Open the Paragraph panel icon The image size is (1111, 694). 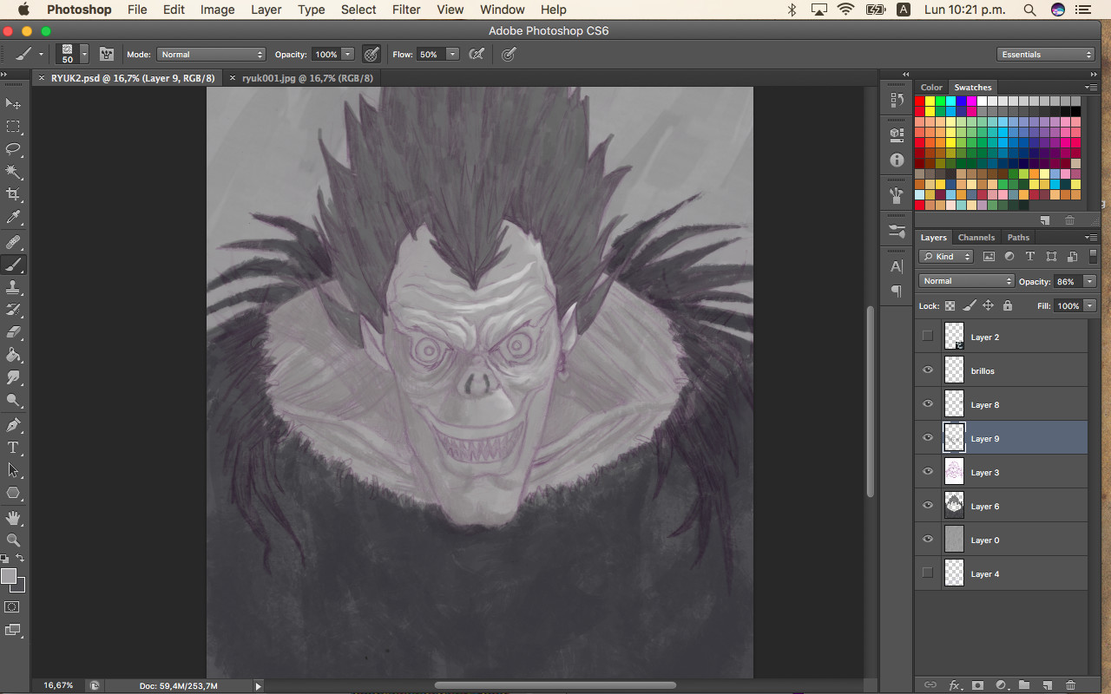(x=897, y=291)
